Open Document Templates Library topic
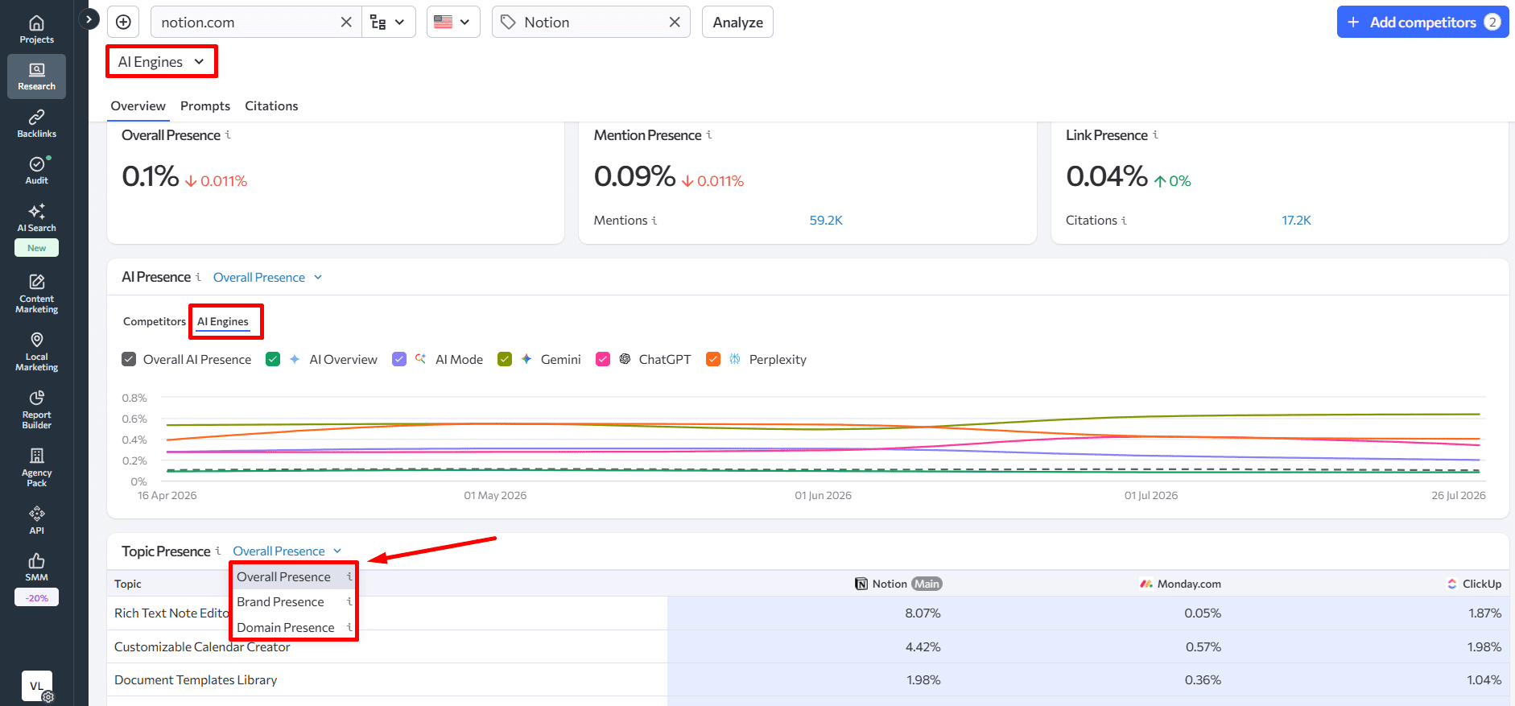Screen dimensions: 1515x706 pos(196,679)
